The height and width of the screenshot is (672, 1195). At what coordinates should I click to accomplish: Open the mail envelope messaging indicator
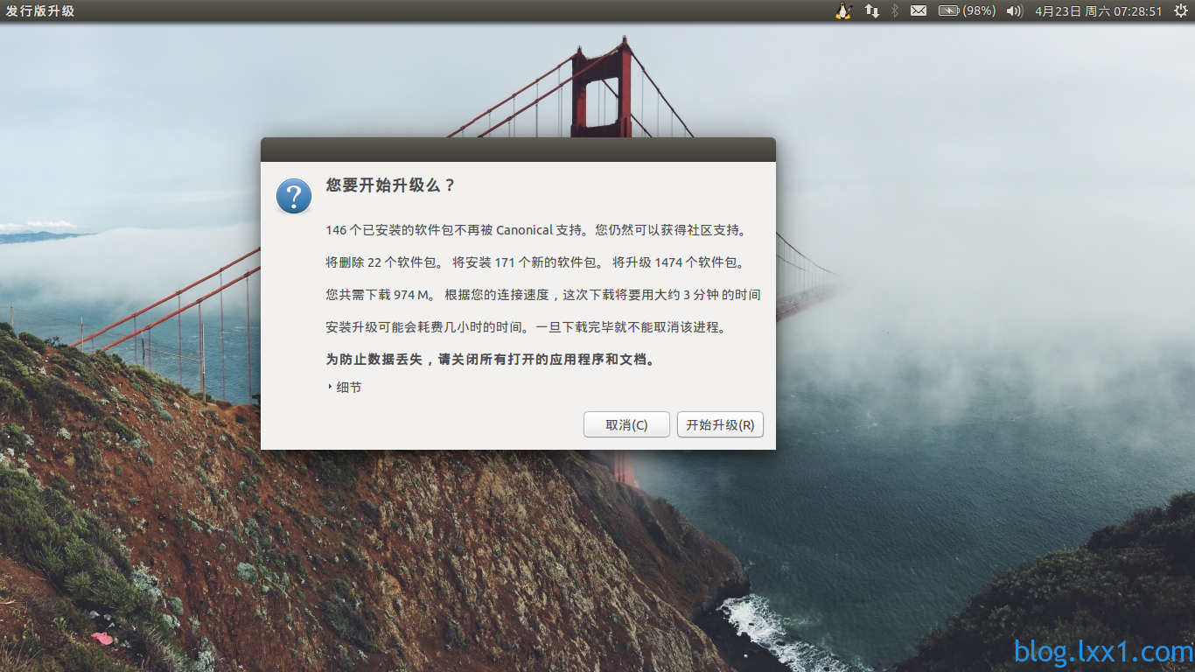[x=919, y=10]
